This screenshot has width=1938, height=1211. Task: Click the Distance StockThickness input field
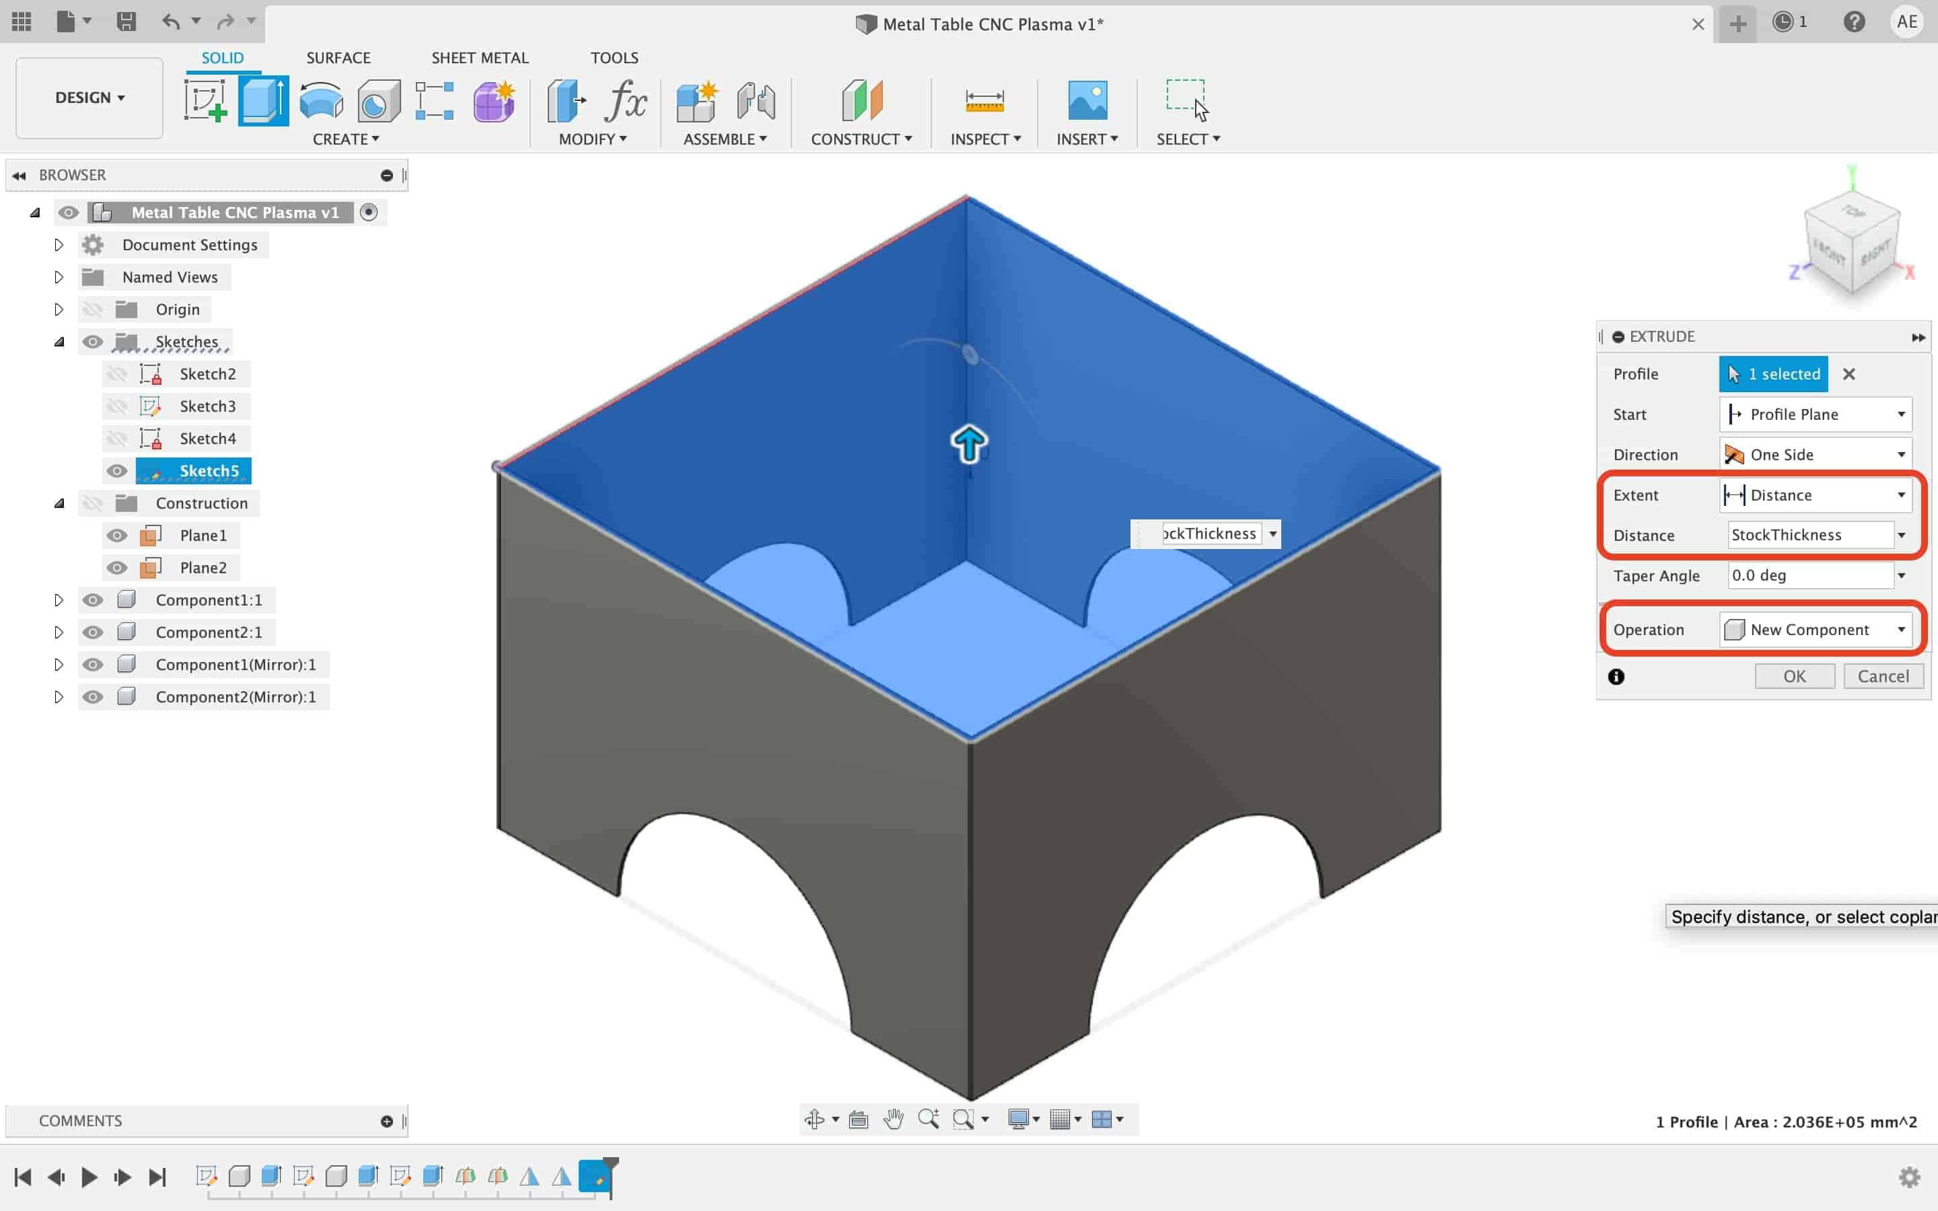1810,535
